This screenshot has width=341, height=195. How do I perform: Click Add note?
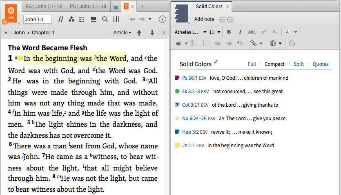204,19
